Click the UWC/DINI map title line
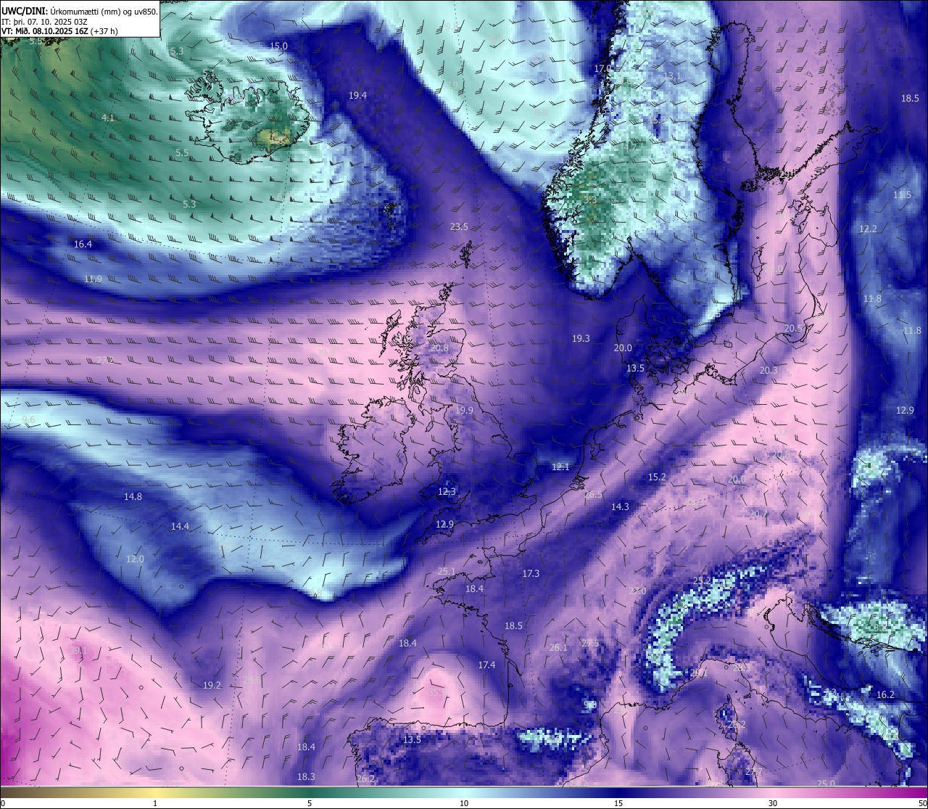 click(79, 12)
